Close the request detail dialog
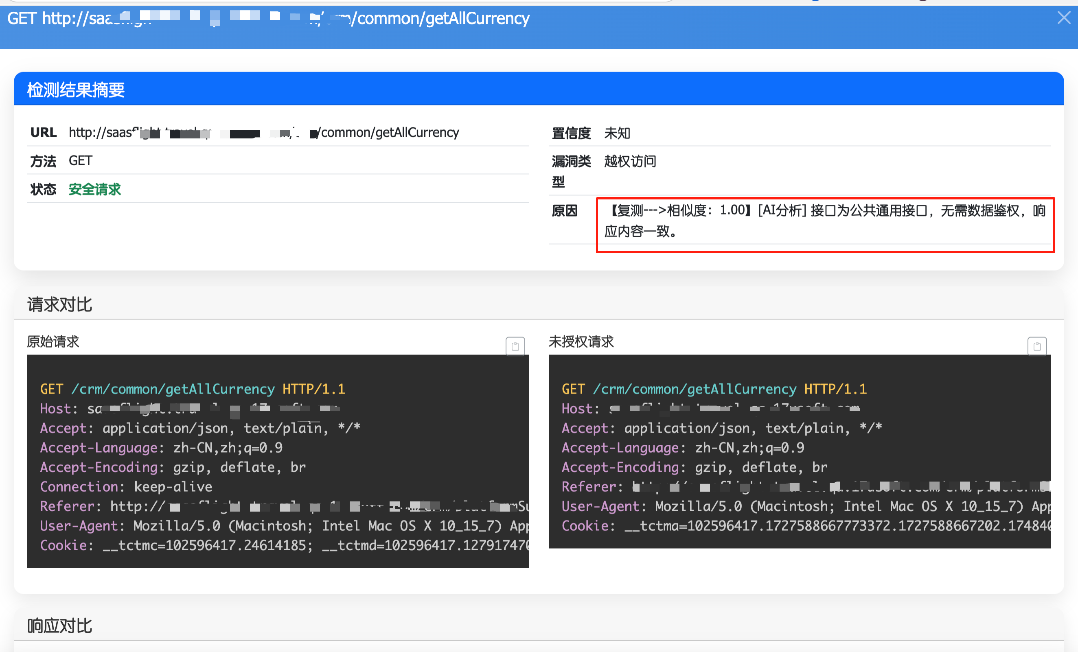Viewport: 1078px width, 652px height. click(x=1063, y=18)
